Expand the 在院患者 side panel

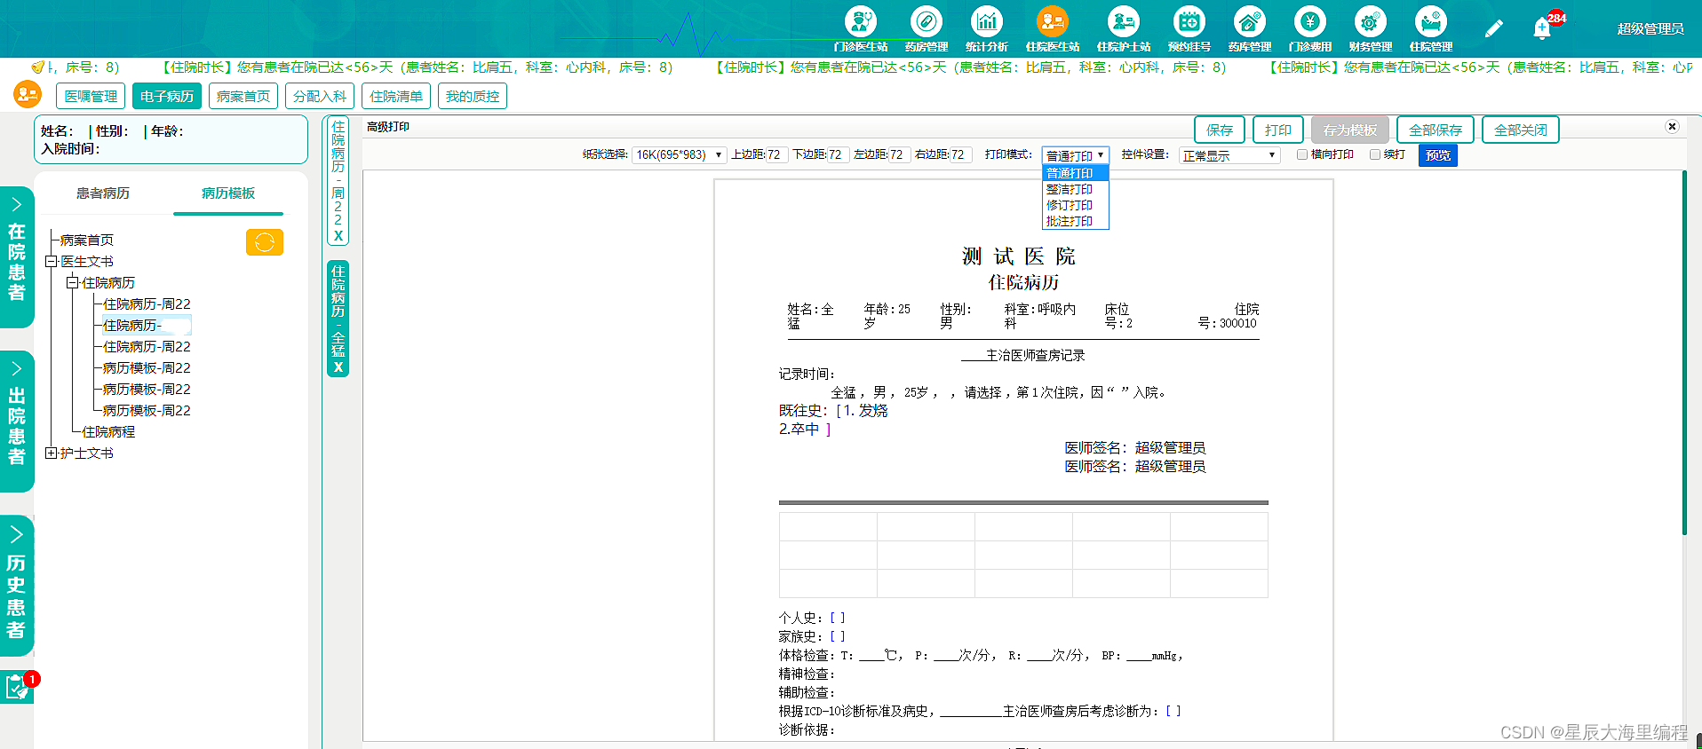(17, 257)
